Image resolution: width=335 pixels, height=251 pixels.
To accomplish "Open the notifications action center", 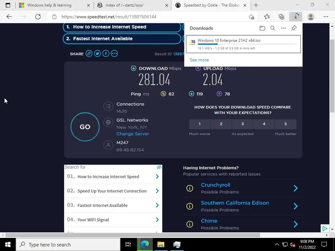I will pyautogui.click(x=324, y=244).
